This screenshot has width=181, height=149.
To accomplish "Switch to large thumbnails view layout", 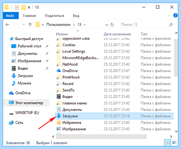I will pos(174,143).
